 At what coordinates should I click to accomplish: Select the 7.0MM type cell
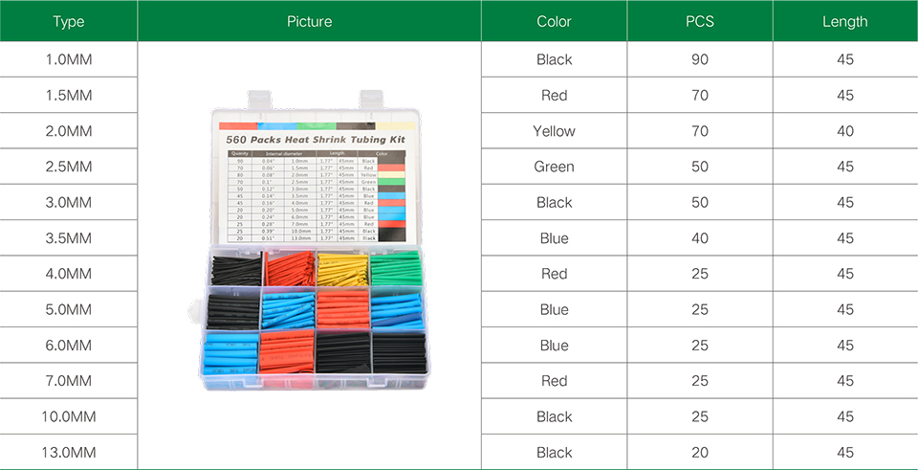(69, 381)
